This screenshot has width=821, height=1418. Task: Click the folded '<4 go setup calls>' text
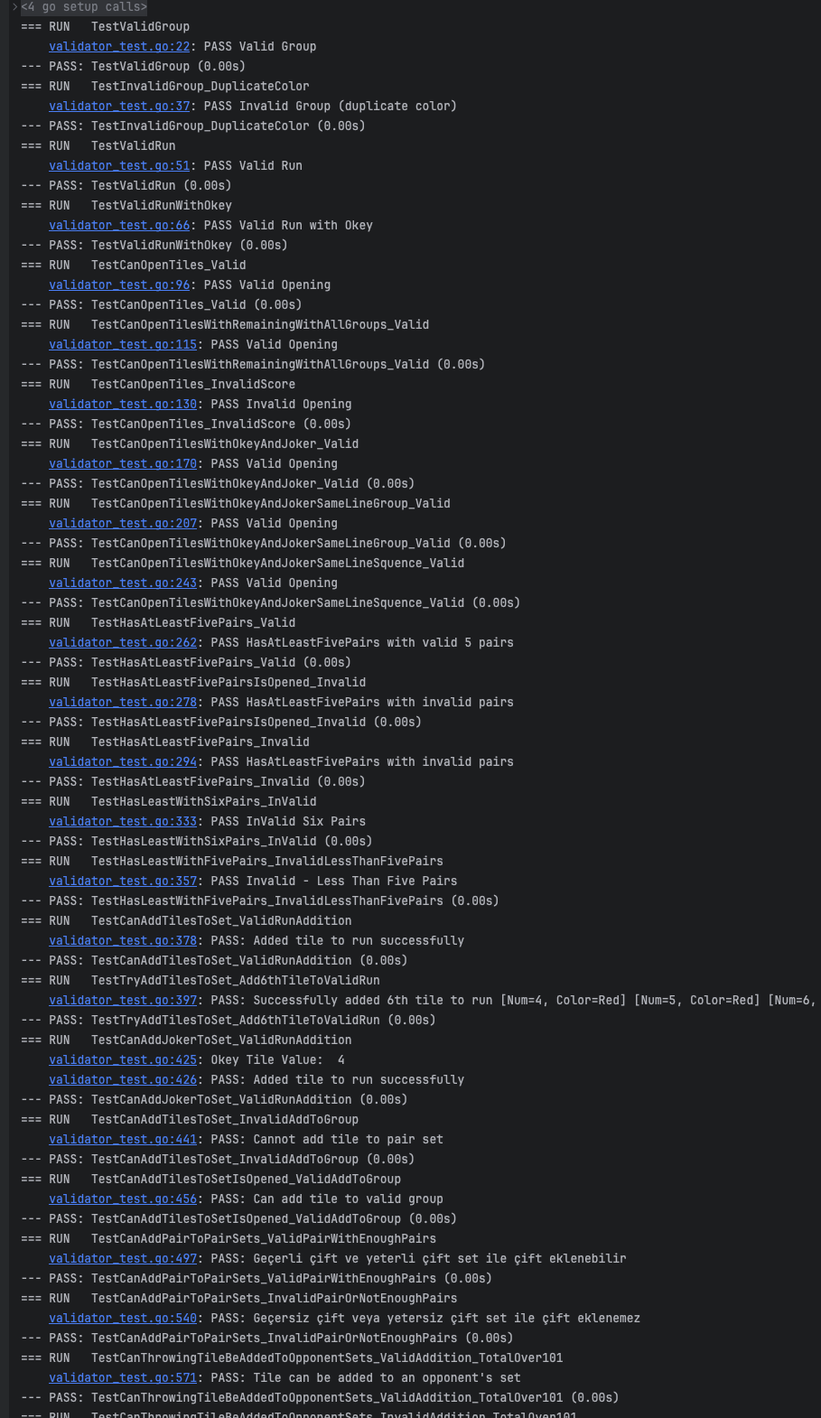pyautogui.click(x=84, y=7)
